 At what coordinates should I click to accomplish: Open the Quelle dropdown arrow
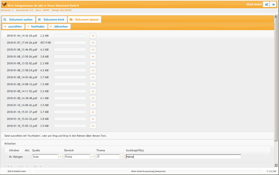pos(60,157)
